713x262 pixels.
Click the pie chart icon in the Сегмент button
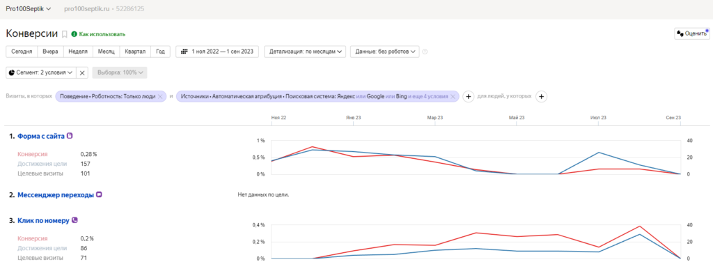click(x=12, y=72)
